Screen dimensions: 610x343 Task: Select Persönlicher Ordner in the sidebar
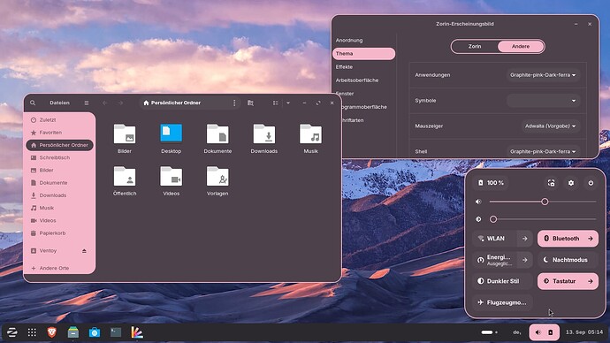pyautogui.click(x=59, y=145)
